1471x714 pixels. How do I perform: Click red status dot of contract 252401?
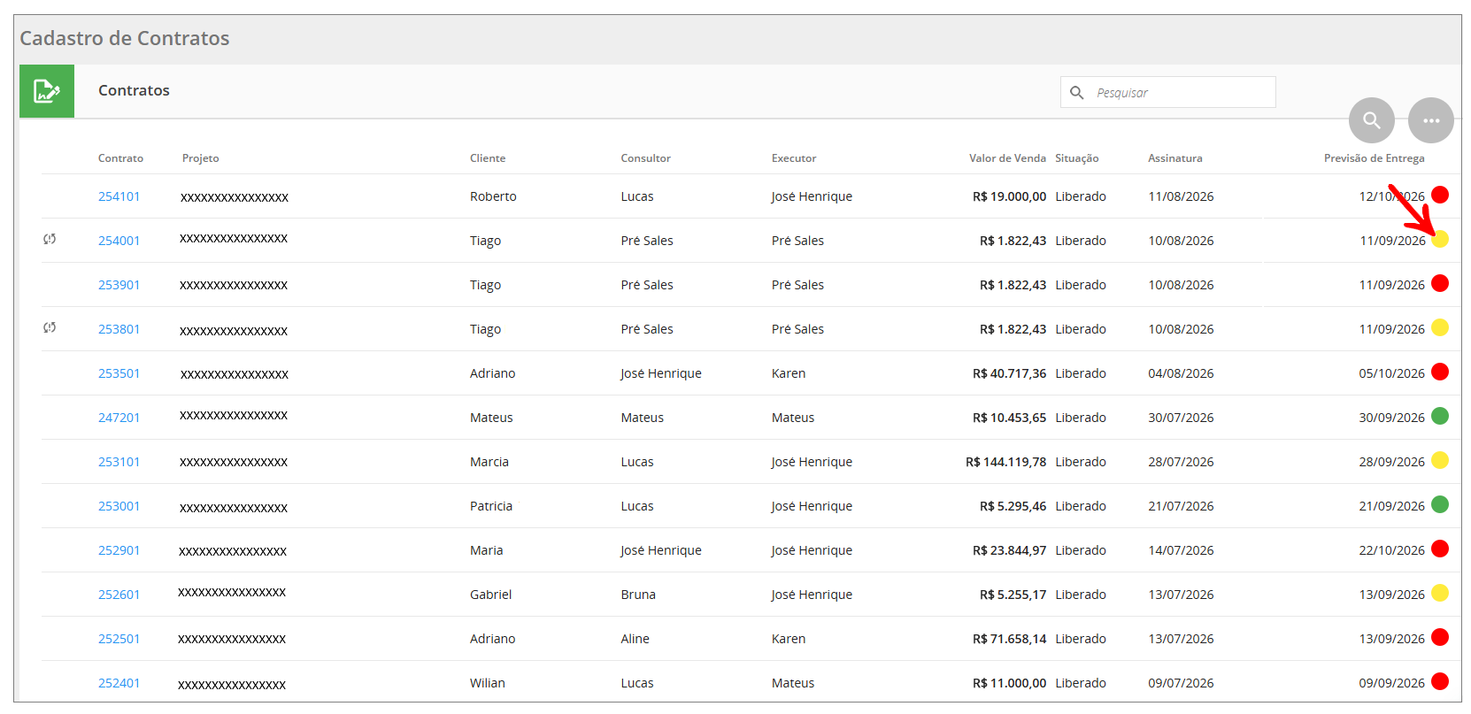click(x=1440, y=681)
